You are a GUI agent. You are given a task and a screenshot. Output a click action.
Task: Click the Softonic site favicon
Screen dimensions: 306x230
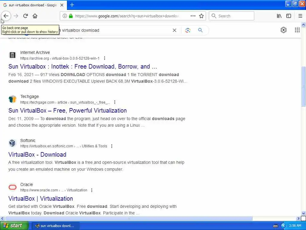[13, 143]
